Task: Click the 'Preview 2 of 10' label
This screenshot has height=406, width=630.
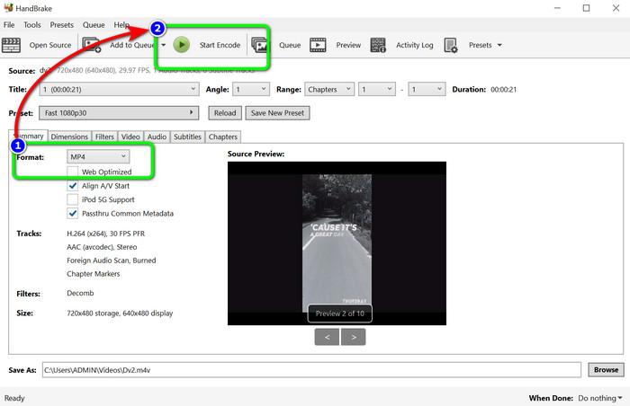Action: [340, 313]
